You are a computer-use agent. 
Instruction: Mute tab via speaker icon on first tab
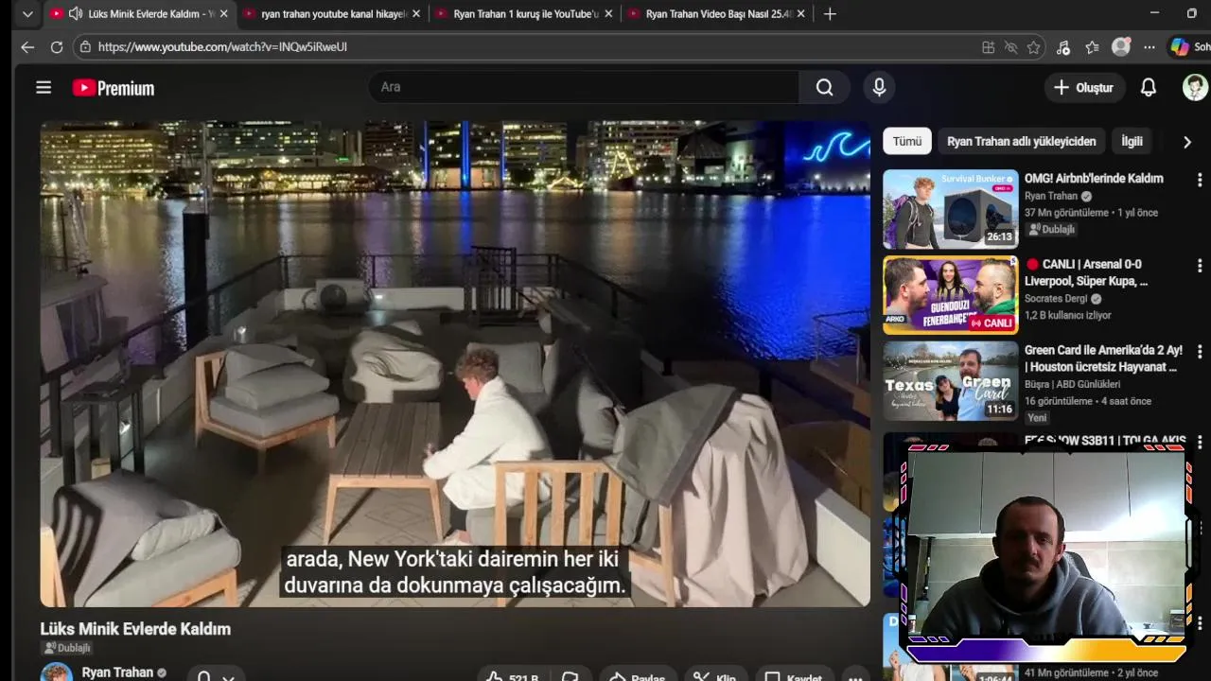click(x=76, y=14)
